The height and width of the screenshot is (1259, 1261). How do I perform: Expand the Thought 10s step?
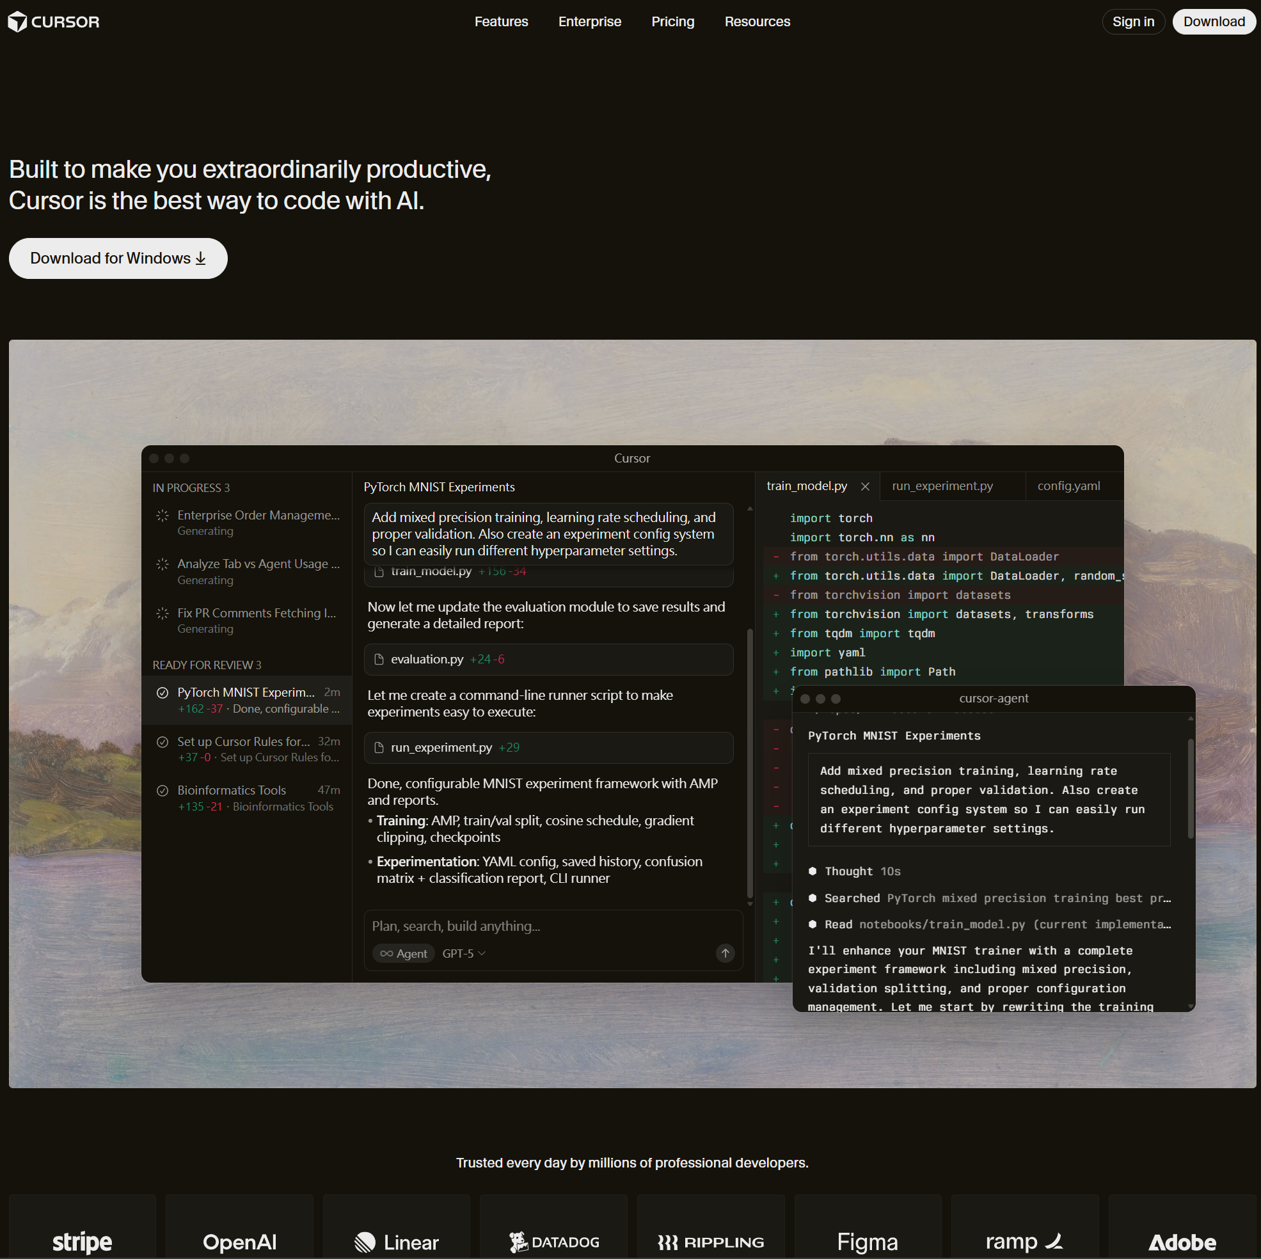pyautogui.click(x=862, y=871)
